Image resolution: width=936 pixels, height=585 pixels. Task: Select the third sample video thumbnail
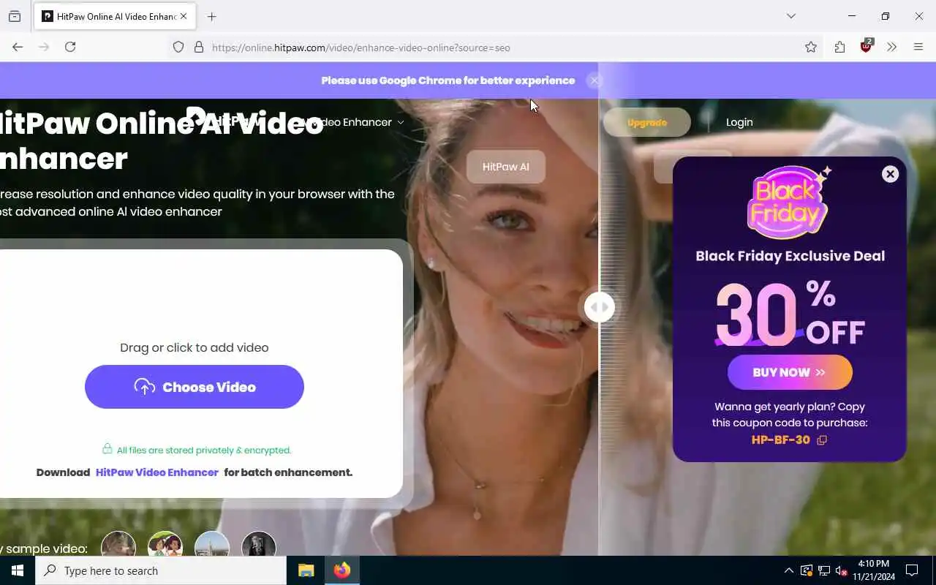tap(212, 543)
